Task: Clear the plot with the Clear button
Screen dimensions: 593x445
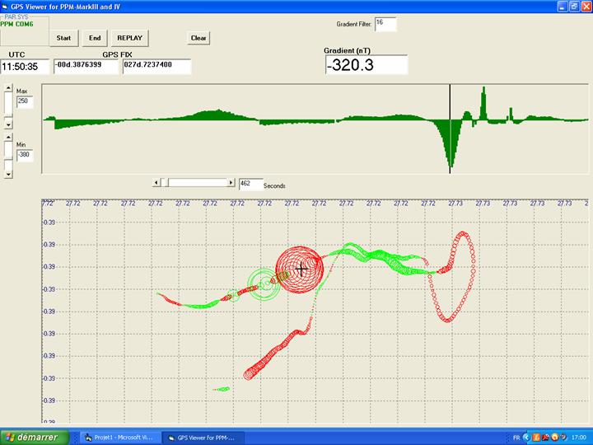Action: point(198,38)
